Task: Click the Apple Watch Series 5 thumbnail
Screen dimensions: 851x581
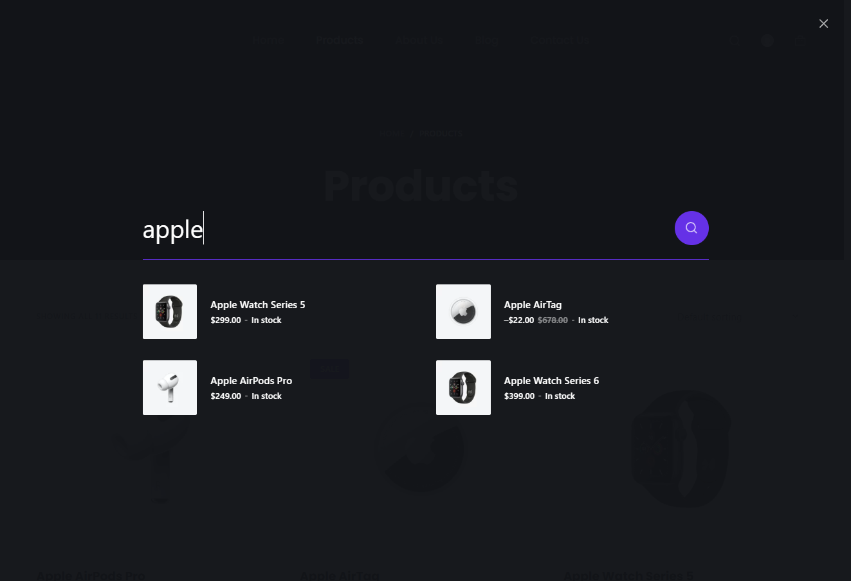Action: coord(170,311)
